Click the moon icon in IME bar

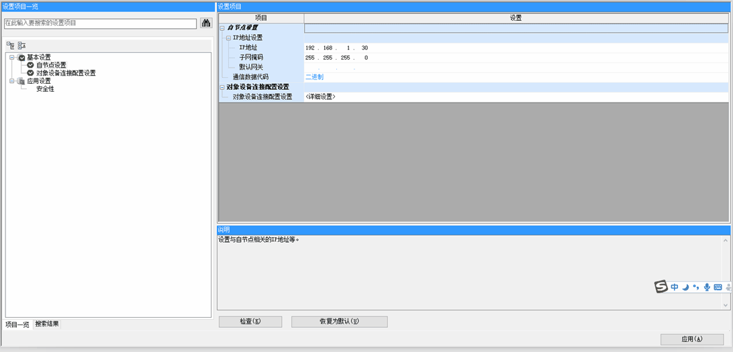685,287
